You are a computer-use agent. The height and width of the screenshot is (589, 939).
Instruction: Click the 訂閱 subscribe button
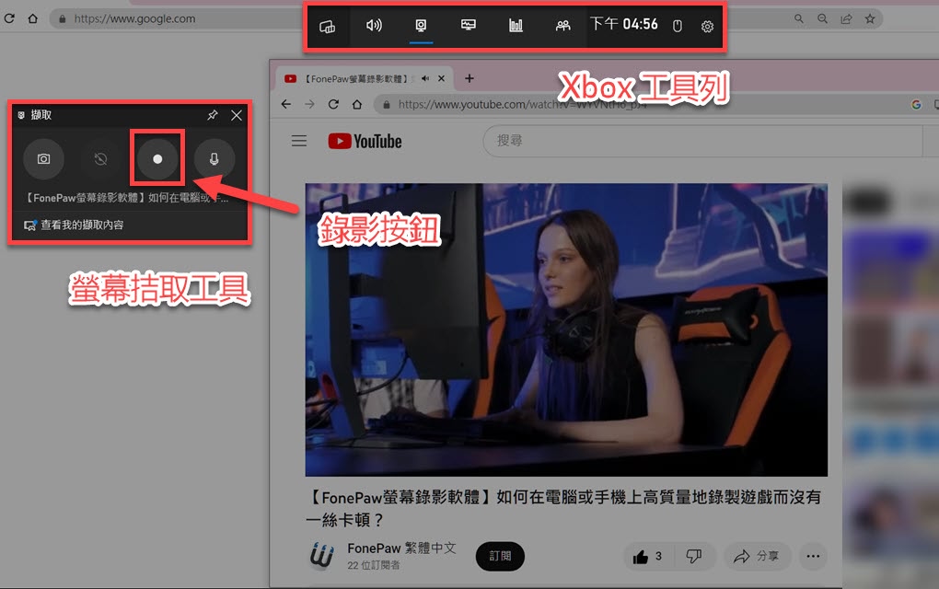coord(500,556)
